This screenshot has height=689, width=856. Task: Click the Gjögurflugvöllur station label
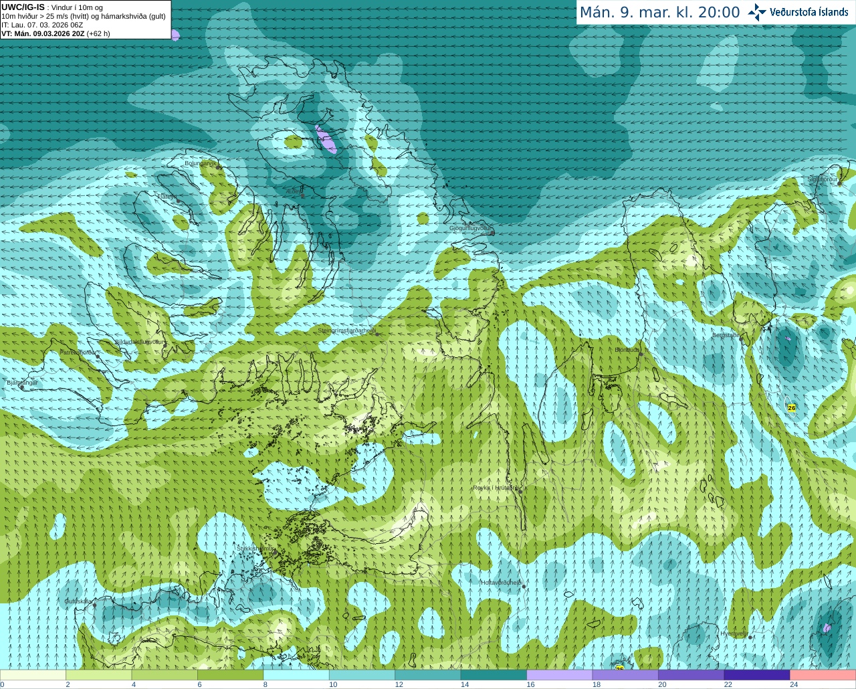[470, 228]
